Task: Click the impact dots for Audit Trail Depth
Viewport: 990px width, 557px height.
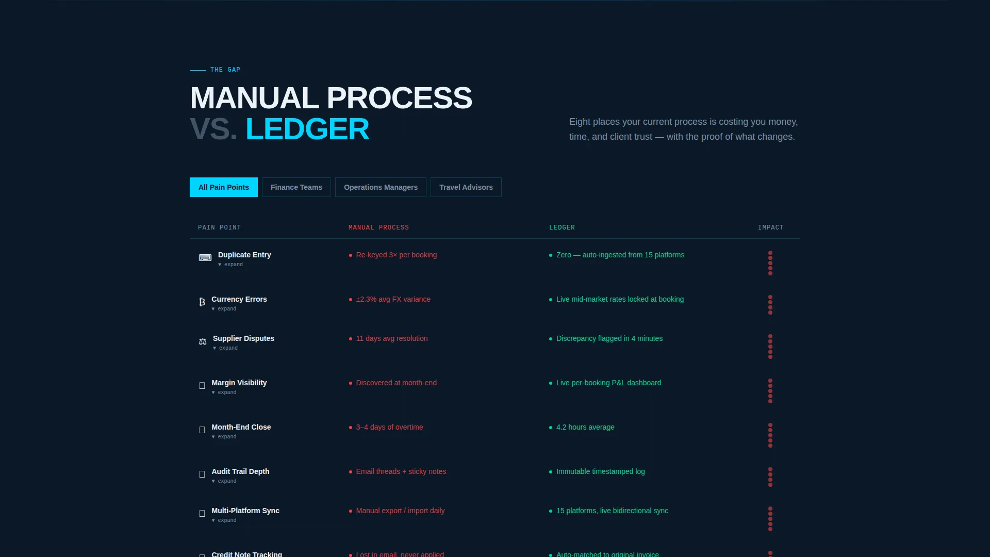Action: click(x=770, y=477)
